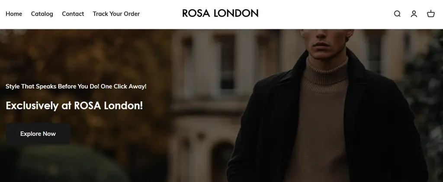This screenshot has height=182, width=443.
Task: Open the Track Your Order page
Action: (116, 14)
